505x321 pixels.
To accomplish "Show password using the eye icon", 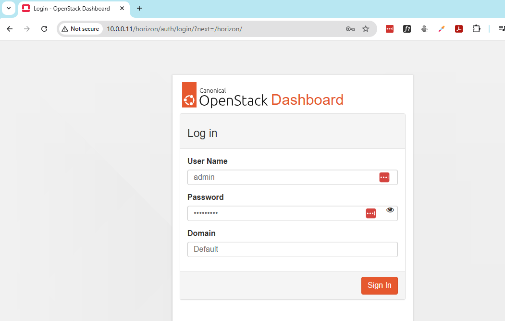I will 390,210.
